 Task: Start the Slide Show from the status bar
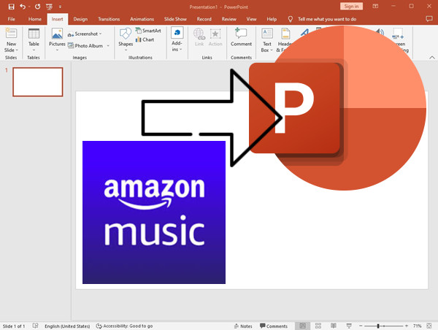pos(349,326)
